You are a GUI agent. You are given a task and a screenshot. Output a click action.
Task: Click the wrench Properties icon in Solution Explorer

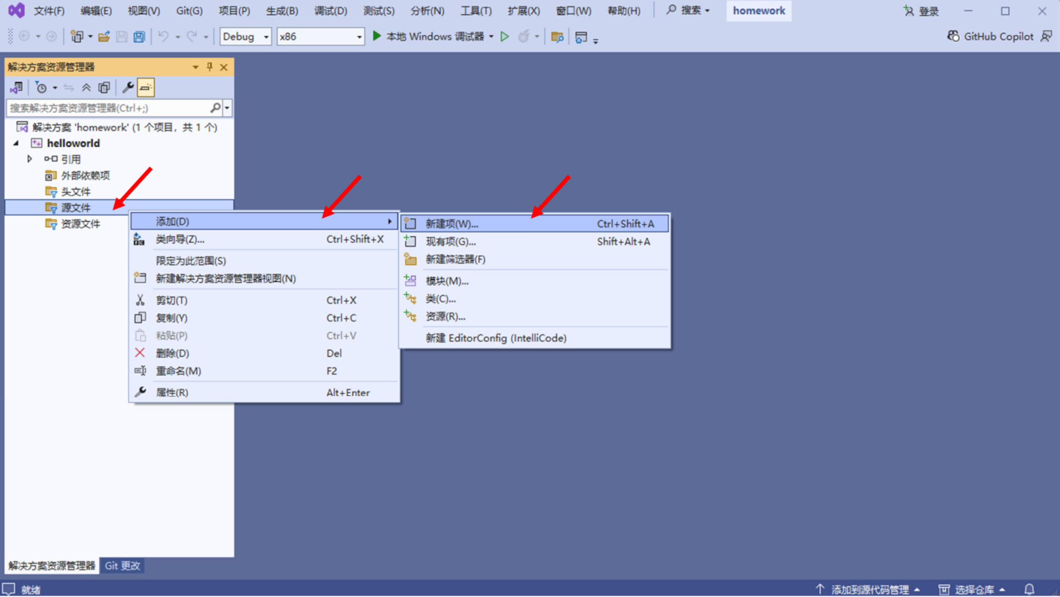(x=127, y=88)
